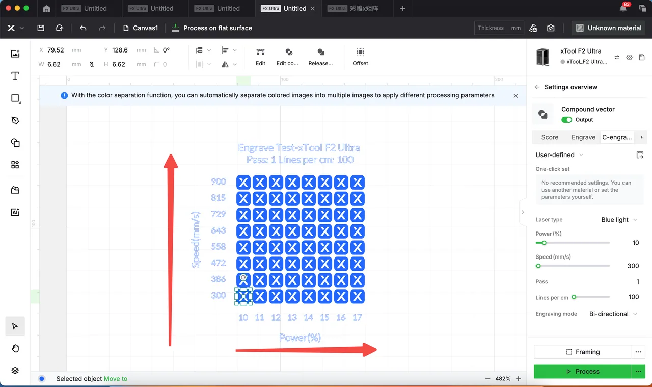The image size is (652, 387).
Task: Toggle the Output switch off
Action: tap(567, 120)
